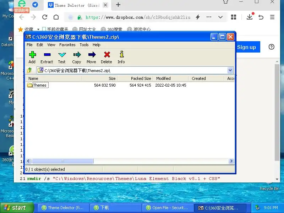The width and height of the screenshot is (284, 213).
Task: Select the Copy toolbar icon
Action: [77, 57]
